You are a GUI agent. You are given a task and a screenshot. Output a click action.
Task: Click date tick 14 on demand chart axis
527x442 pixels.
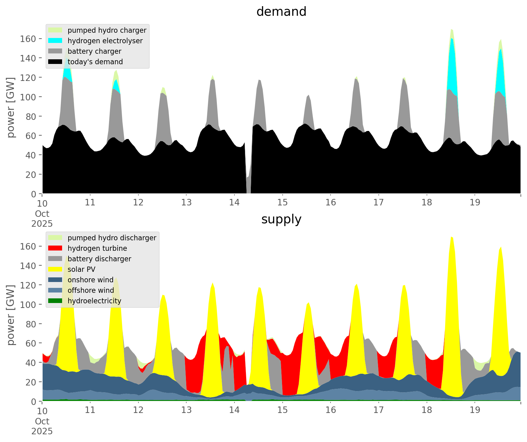point(234,203)
